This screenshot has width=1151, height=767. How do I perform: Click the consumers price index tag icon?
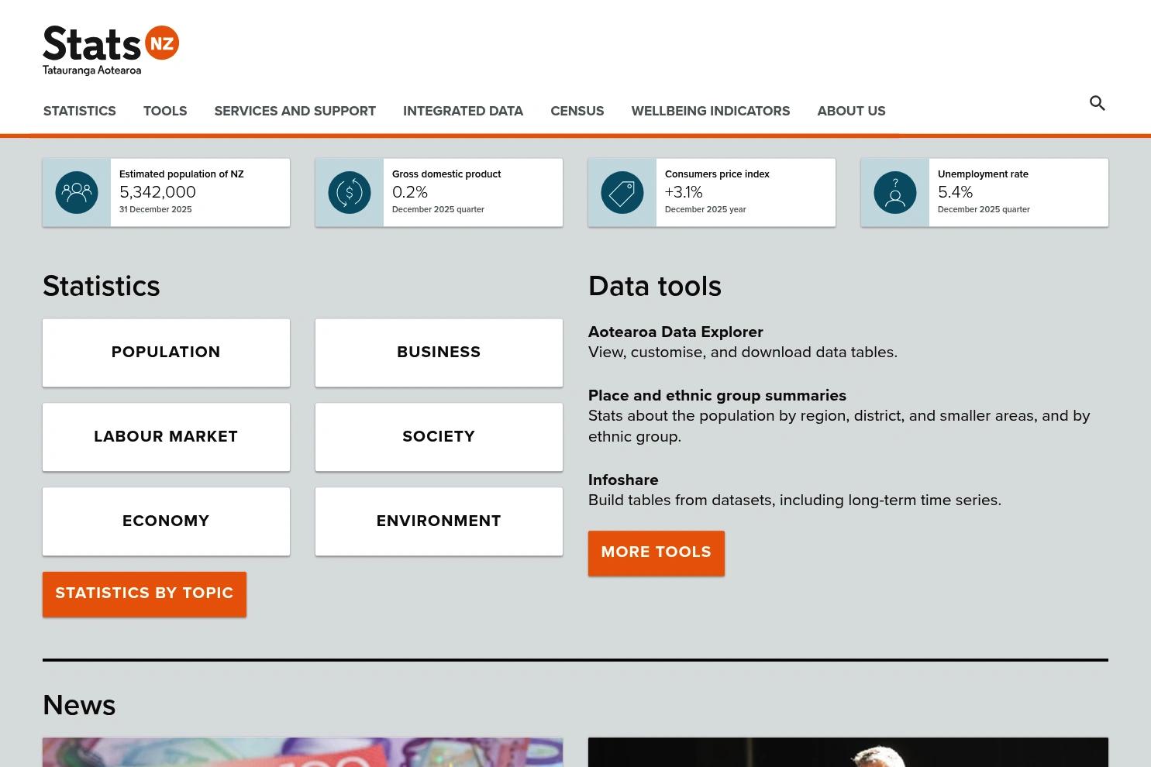[622, 193]
